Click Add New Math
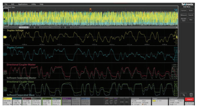 pyautogui.click(x=107, y=101)
